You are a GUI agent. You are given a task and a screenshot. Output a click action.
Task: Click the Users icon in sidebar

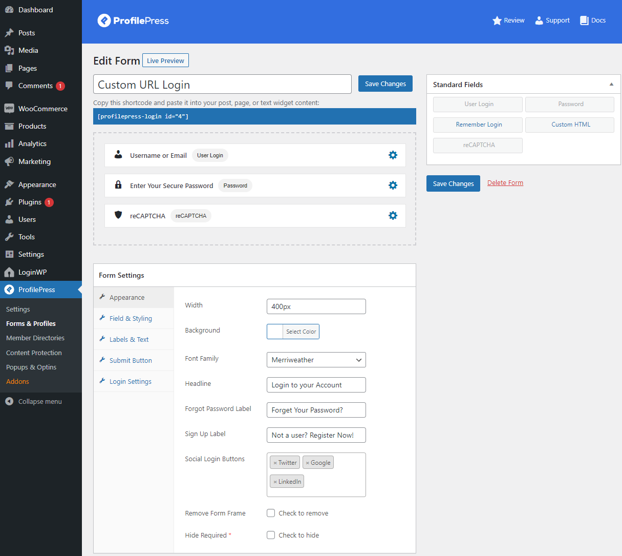coord(9,219)
